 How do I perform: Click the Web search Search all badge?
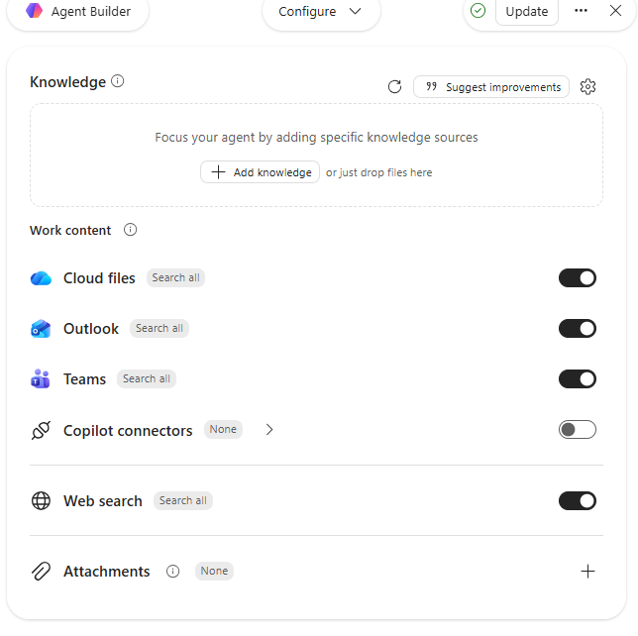[183, 500]
